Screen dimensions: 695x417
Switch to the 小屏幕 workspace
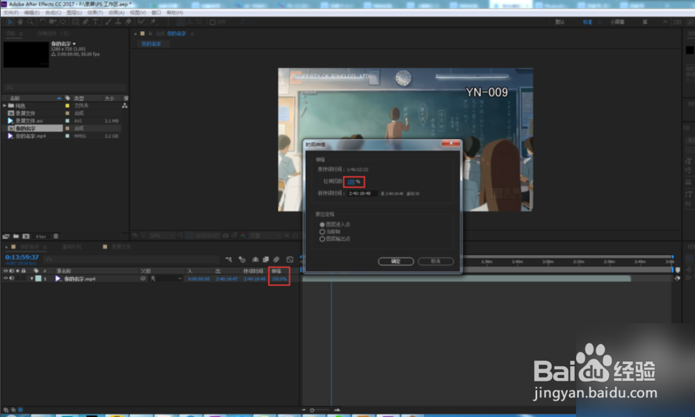(x=617, y=22)
